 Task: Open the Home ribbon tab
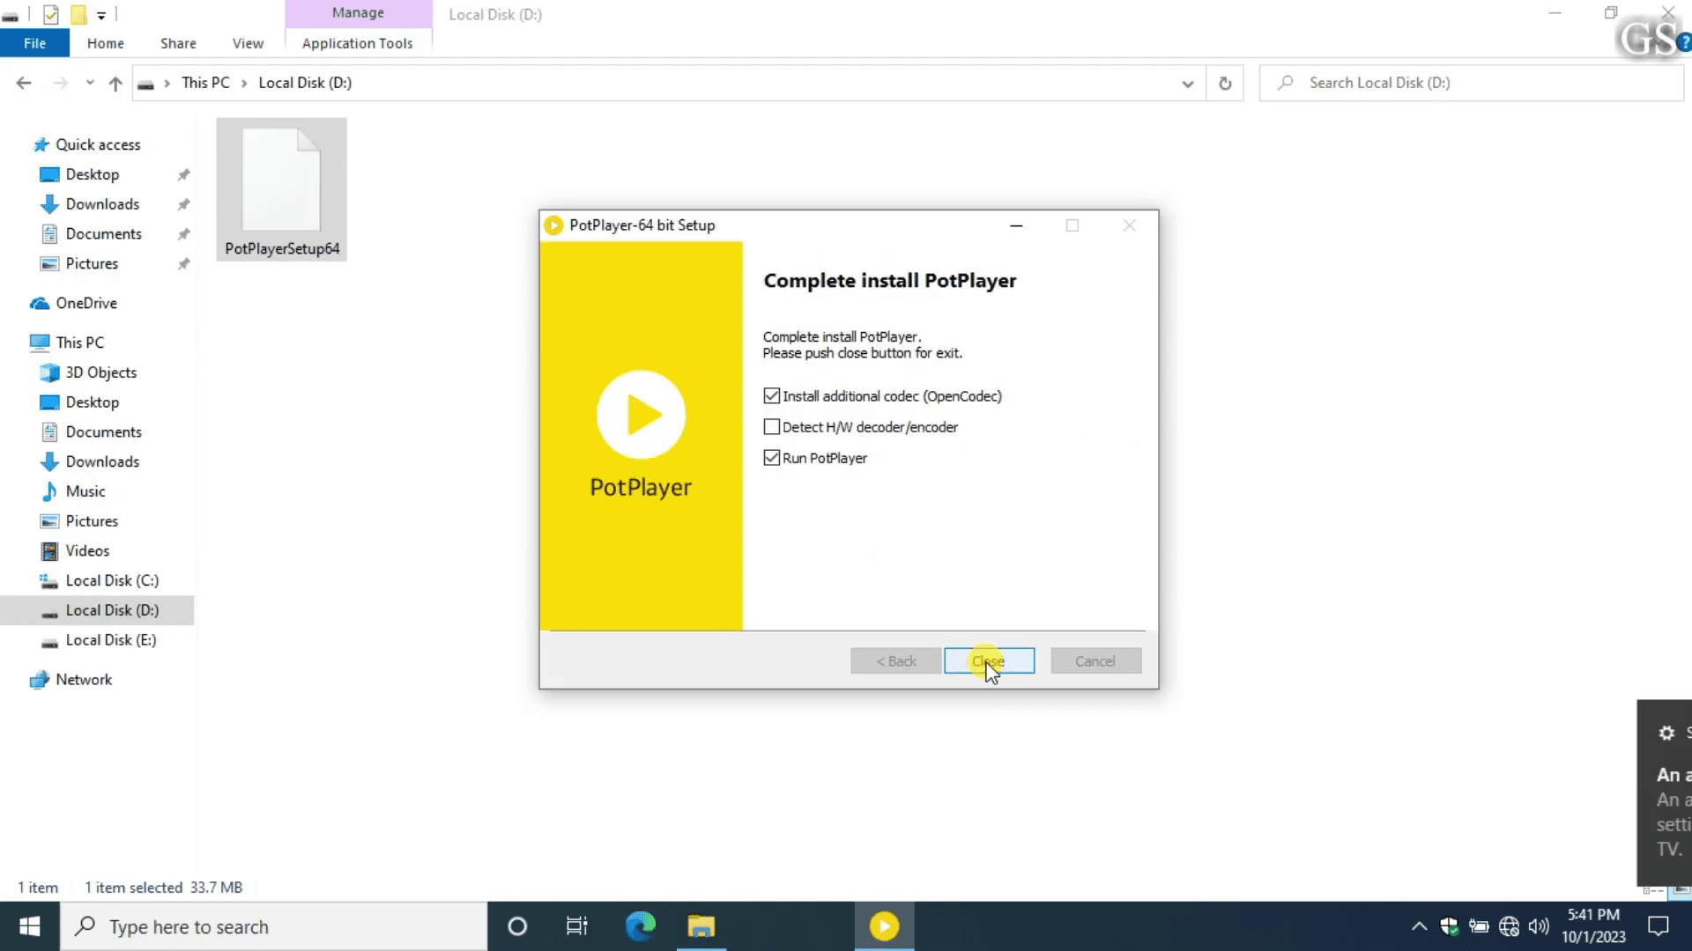point(106,43)
